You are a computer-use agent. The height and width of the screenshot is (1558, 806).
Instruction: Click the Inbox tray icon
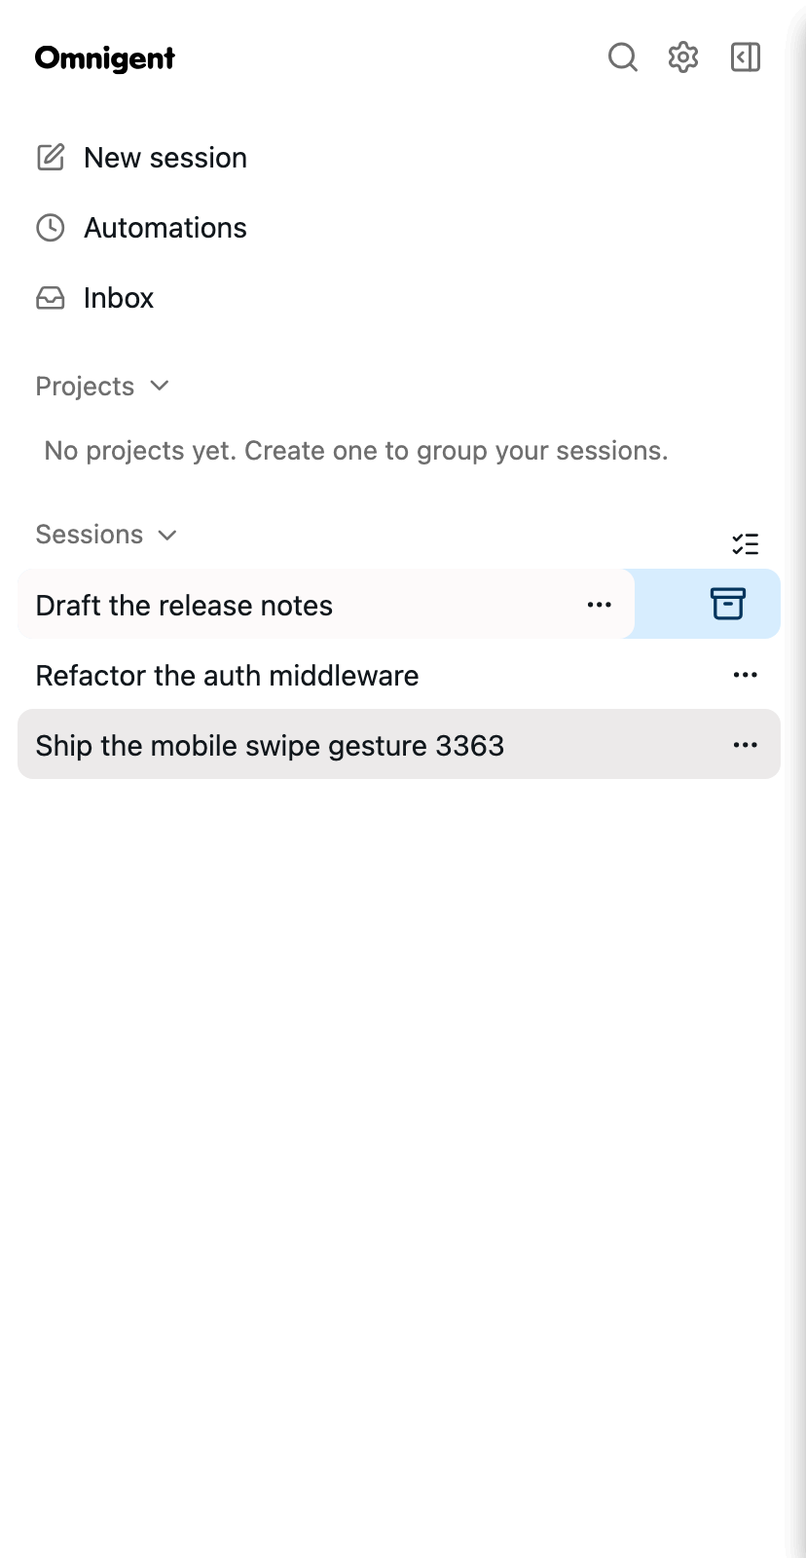(x=51, y=298)
